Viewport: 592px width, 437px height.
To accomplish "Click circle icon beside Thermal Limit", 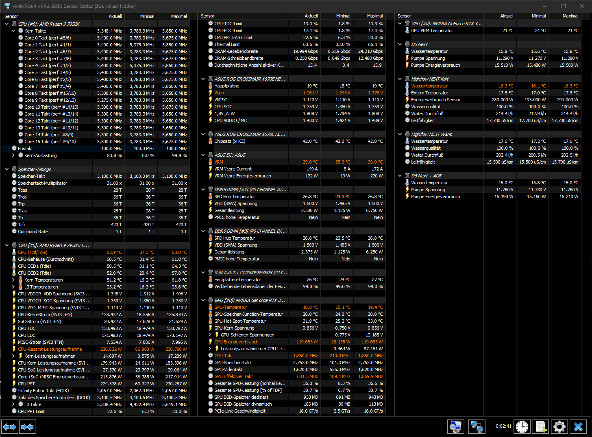I will pos(210,44).
